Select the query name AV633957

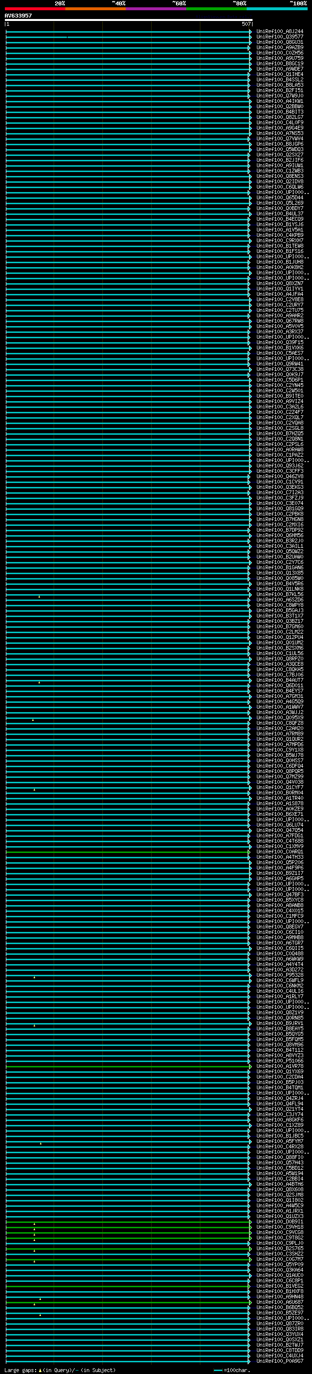18,16
